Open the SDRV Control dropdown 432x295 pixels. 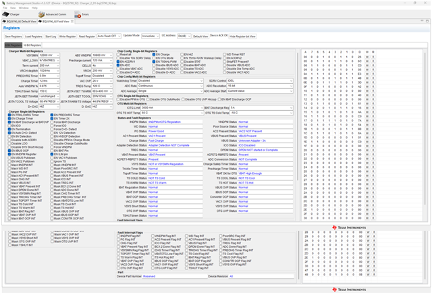pos(260,81)
